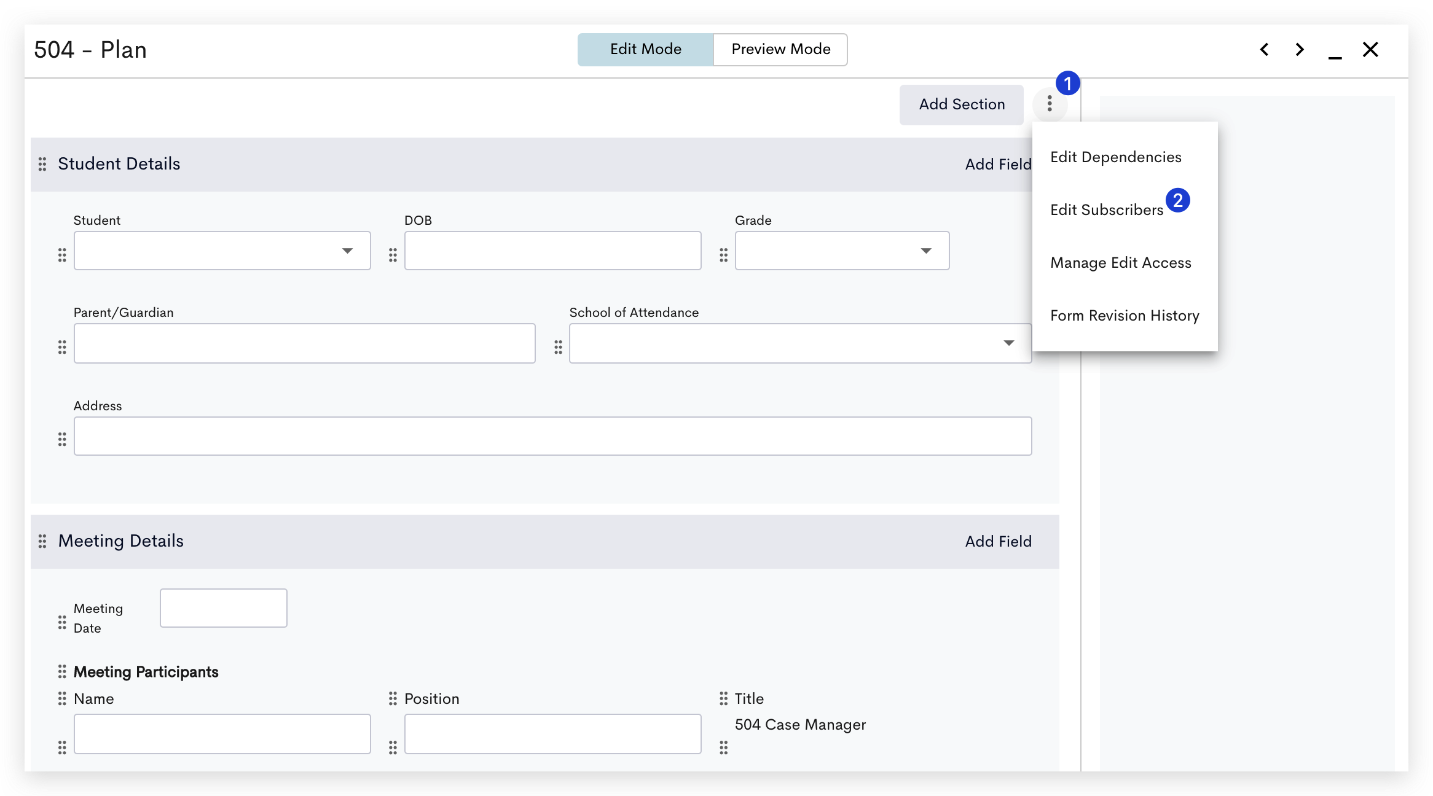This screenshot has width=1433, height=796.
Task: Grab the Student Details section drag handle
Action: pos(42,164)
